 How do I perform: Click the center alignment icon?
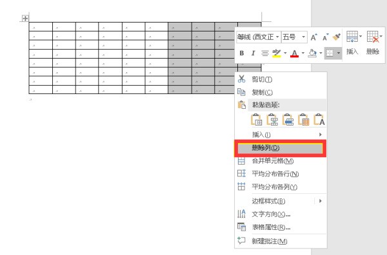pos(265,53)
